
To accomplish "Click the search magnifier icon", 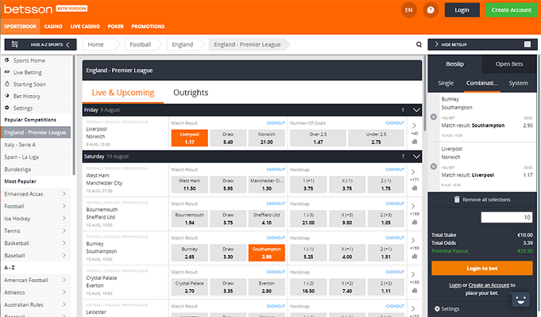I will click(419, 45).
